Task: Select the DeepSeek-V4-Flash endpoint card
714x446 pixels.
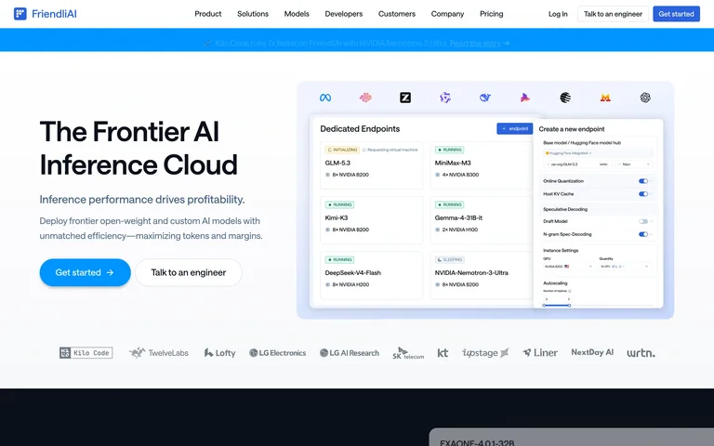Action: [372, 275]
